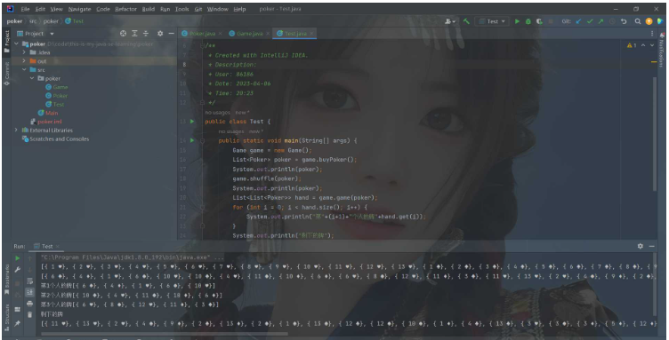Jump to the previous highlighted problem with the up arrow
669x340 pixels.
643,45
